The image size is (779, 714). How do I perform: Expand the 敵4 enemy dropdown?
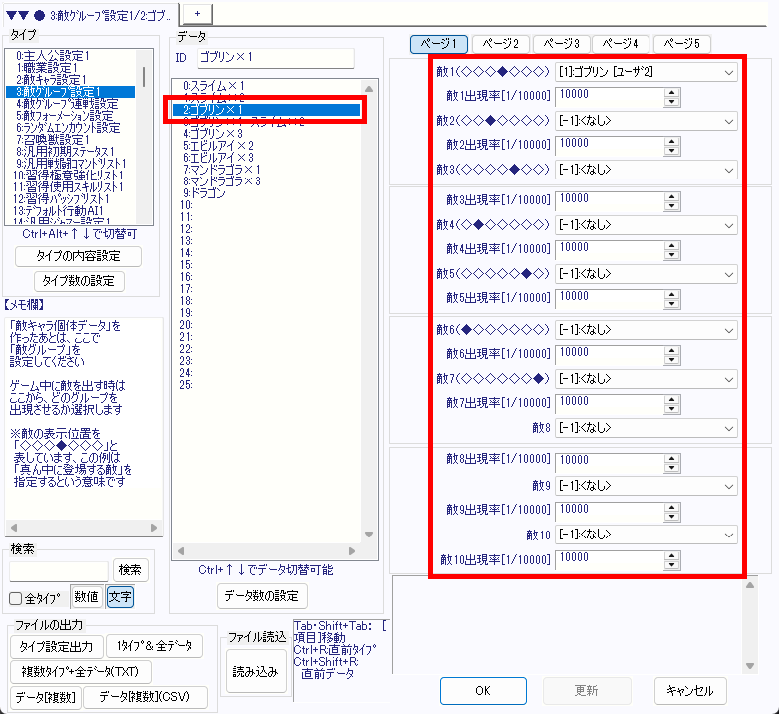click(646, 223)
